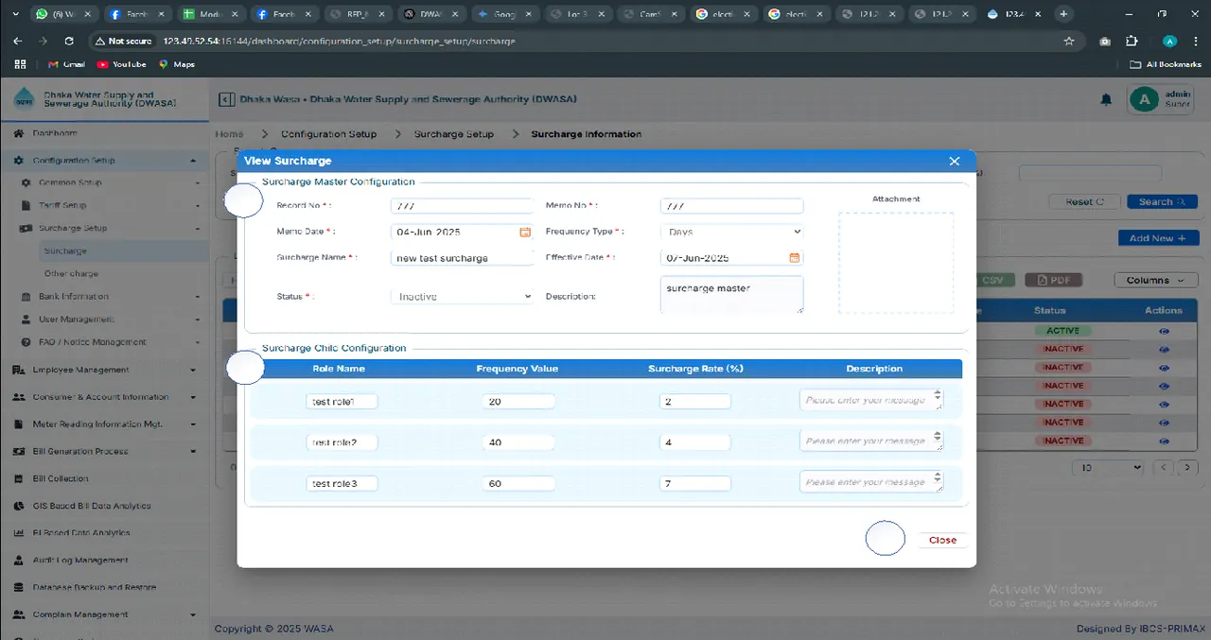Close the View Surcharge dialog with the X
The width and height of the screenshot is (1211, 640).
pos(954,162)
